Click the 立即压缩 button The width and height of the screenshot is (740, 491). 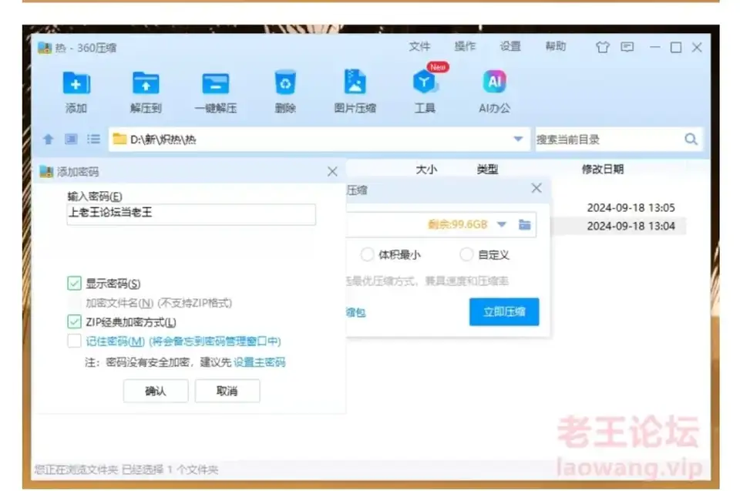click(x=504, y=311)
